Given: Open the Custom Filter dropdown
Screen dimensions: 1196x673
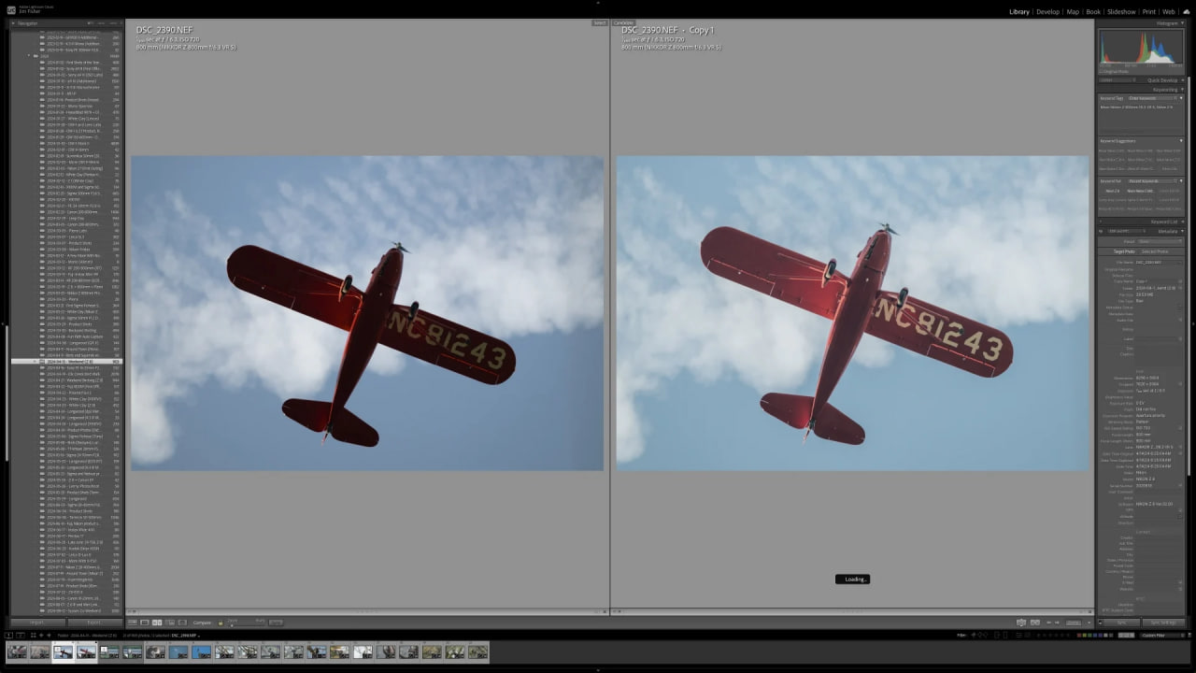Looking at the screenshot, I should pyautogui.click(x=1155, y=635).
